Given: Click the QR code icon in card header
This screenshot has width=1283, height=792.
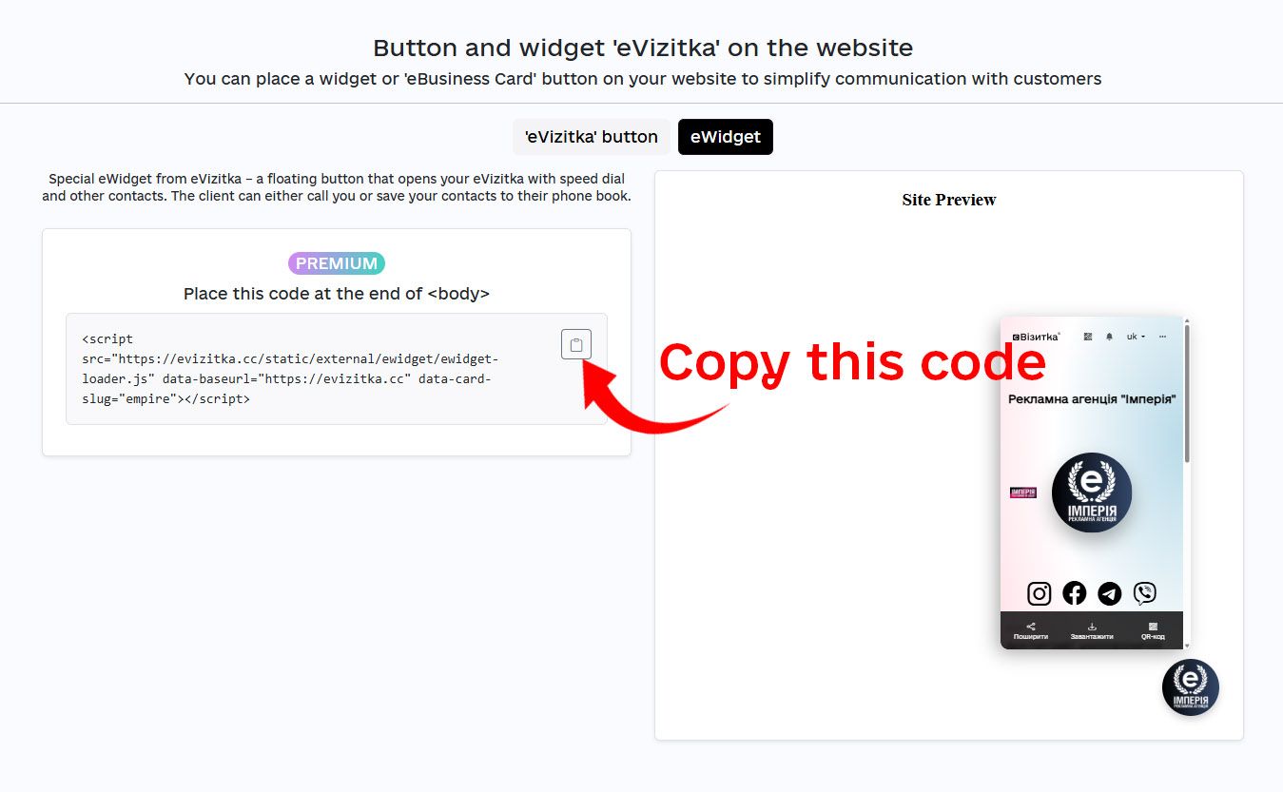Looking at the screenshot, I should point(1088,337).
